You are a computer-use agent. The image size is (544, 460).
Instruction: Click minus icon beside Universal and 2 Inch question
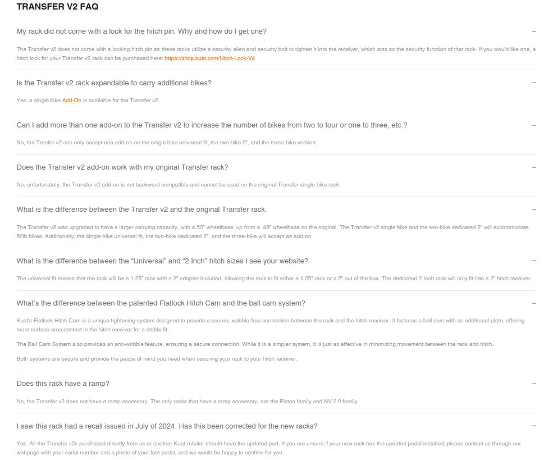pyautogui.click(x=534, y=261)
